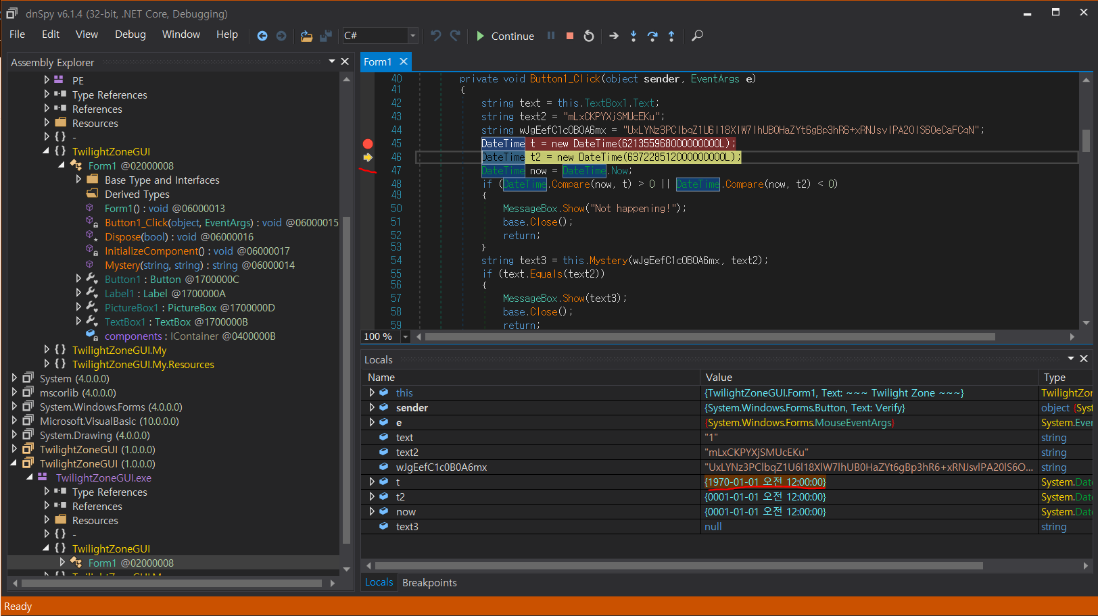The width and height of the screenshot is (1098, 616).
Task: Expand the 't' variable in Locals
Action: [x=371, y=482]
